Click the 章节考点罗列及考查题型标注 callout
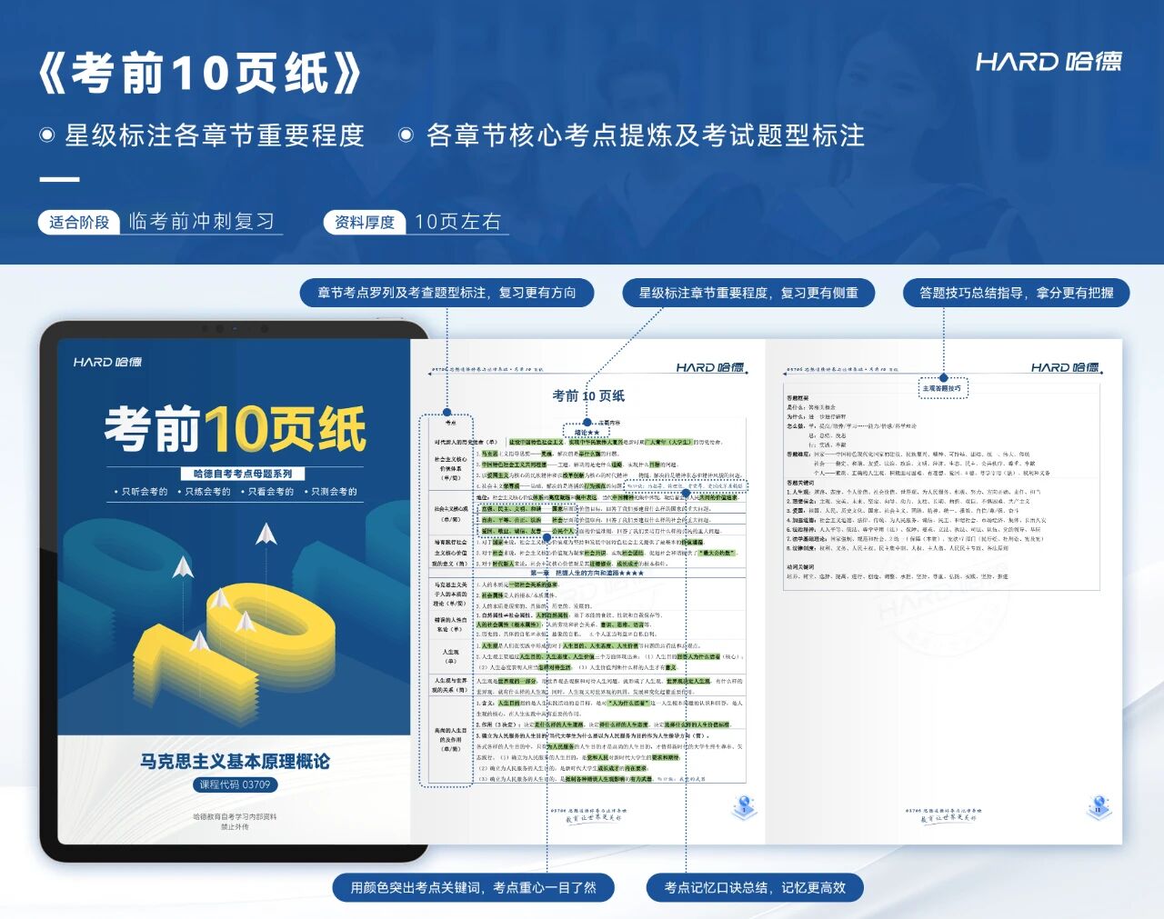The width and height of the screenshot is (1164, 919). pyautogui.click(x=447, y=293)
